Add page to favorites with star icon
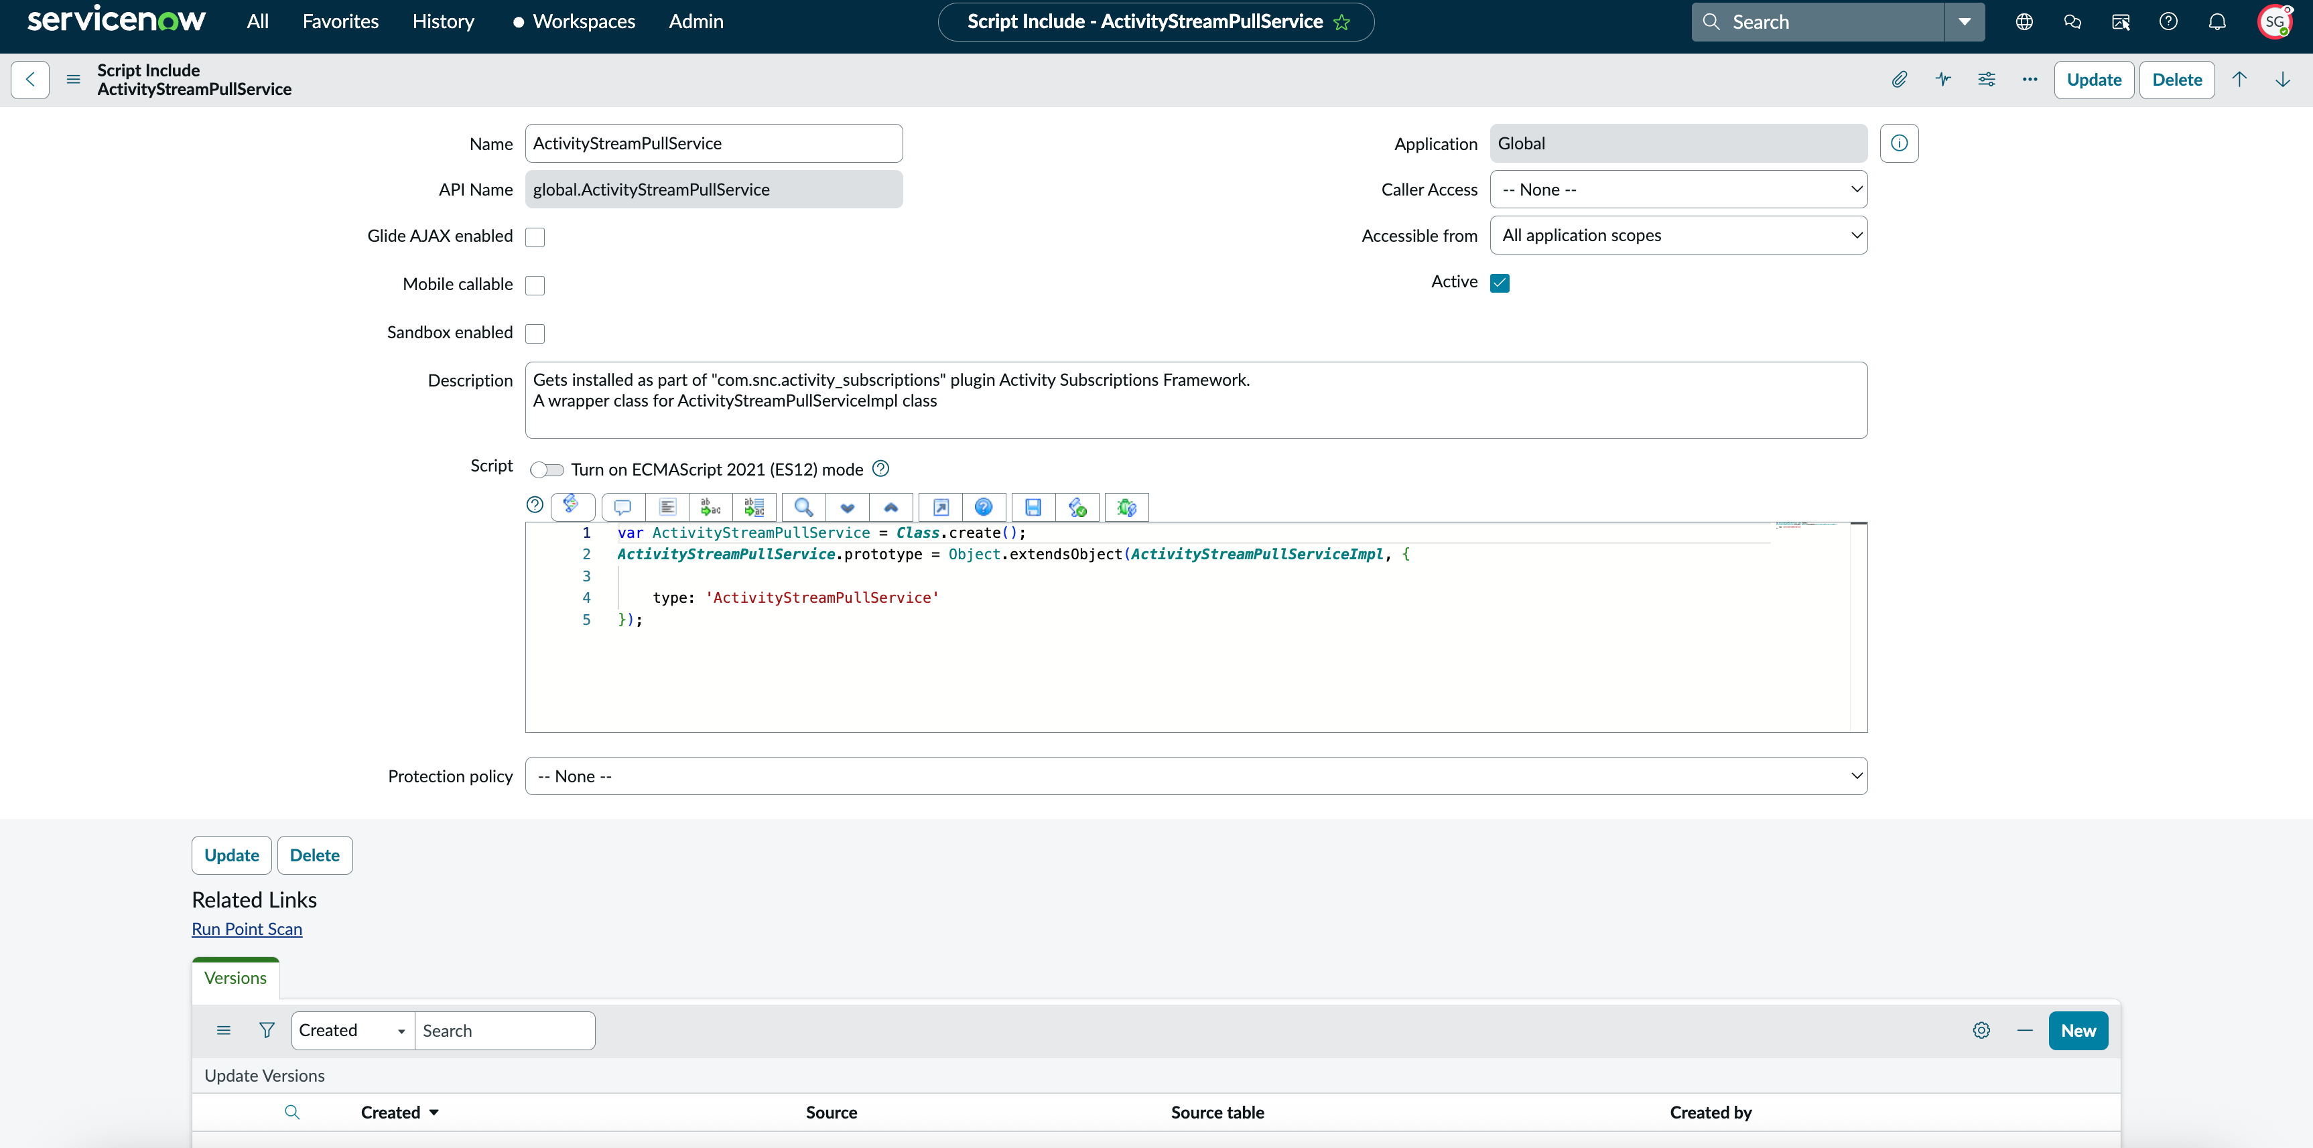The height and width of the screenshot is (1148, 2313). pos(1341,21)
